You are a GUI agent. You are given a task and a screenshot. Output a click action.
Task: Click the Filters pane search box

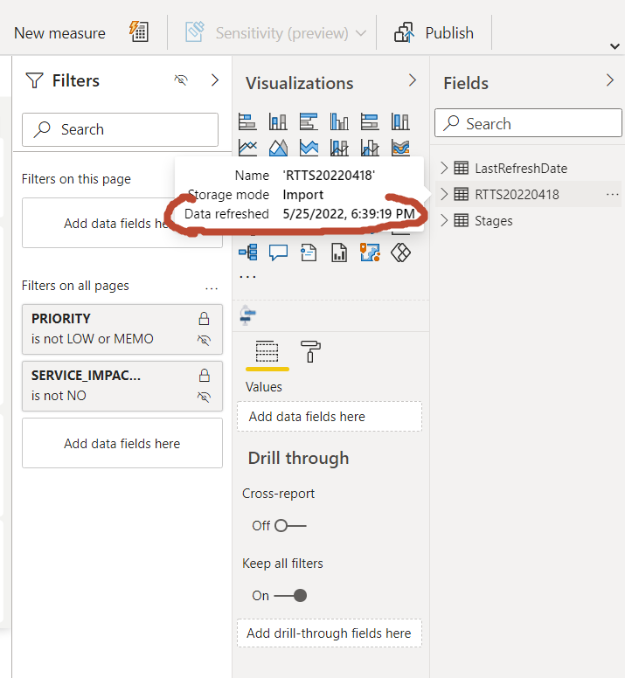click(x=121, y=129)
